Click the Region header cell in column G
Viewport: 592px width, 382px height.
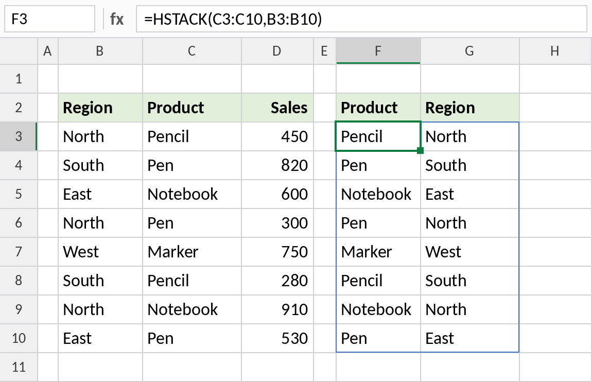tap(469, 108)
